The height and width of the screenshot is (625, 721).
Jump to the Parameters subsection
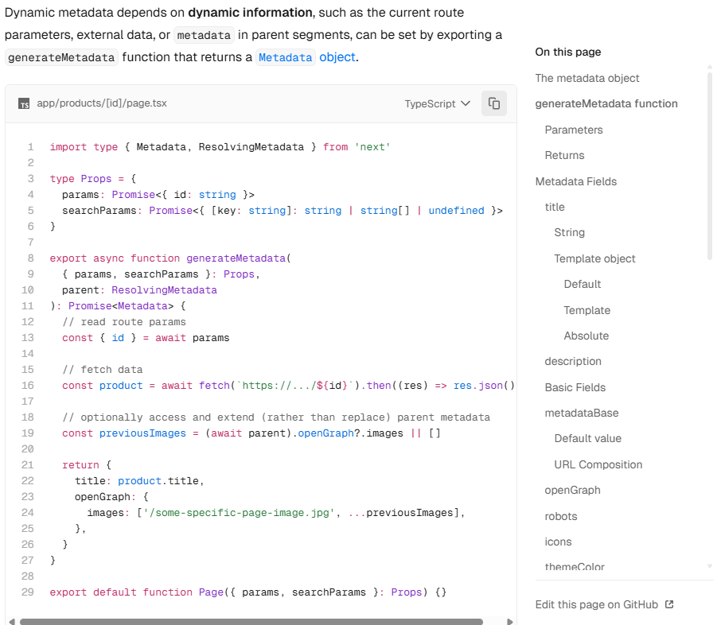[x=573, y=130]
